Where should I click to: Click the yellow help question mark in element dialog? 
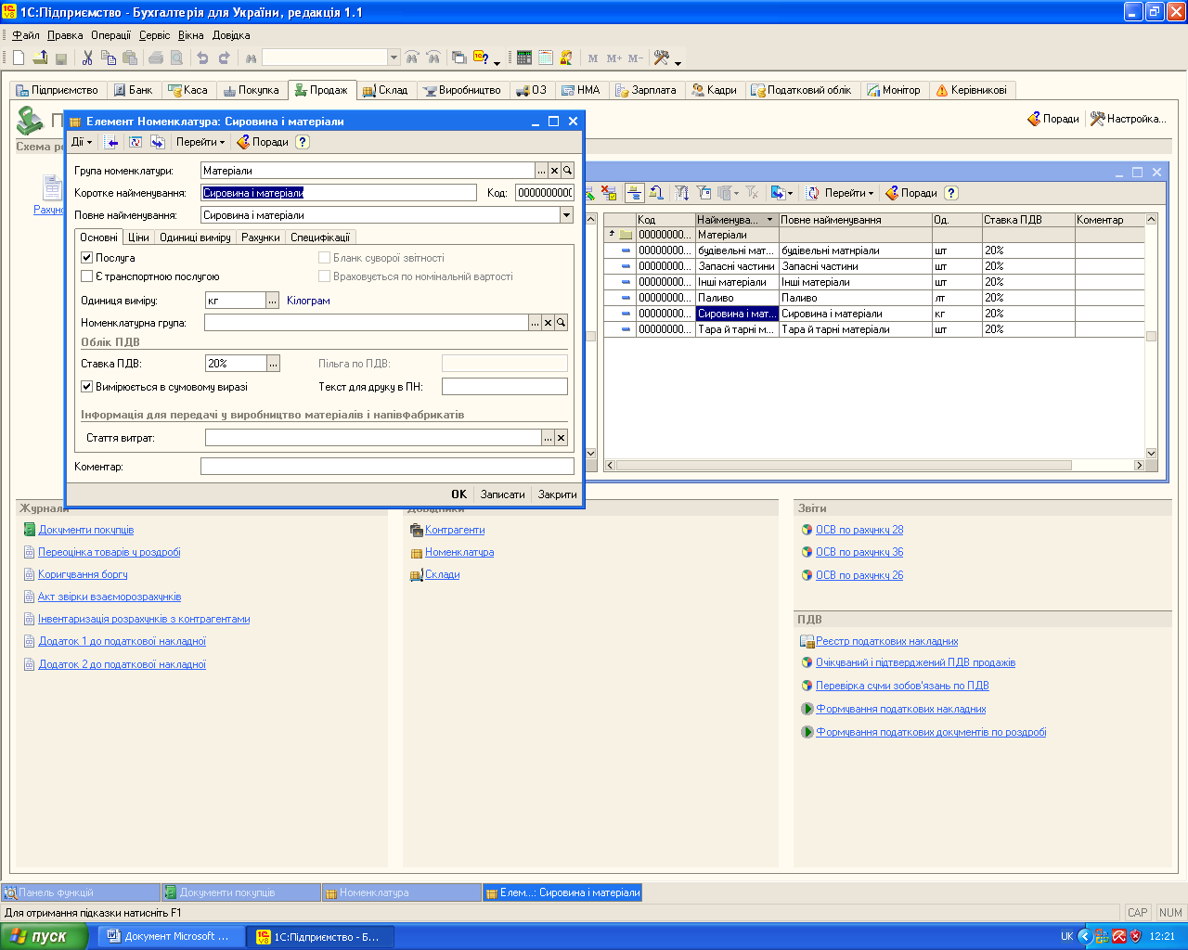tap(303, 142)
